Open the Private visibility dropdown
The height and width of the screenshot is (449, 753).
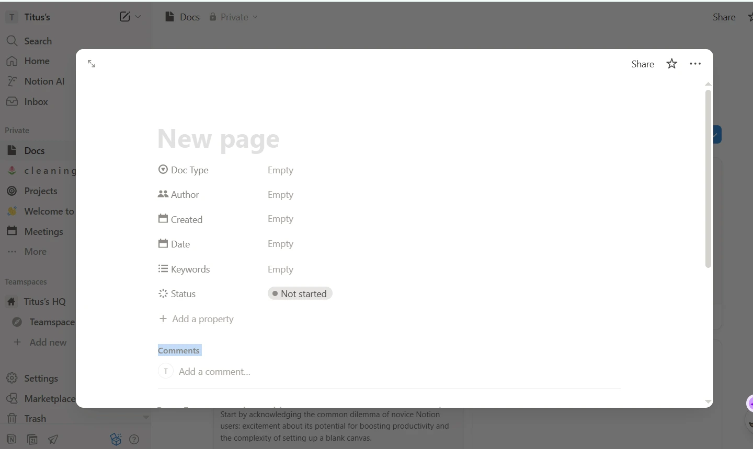[x=234, y=17]
